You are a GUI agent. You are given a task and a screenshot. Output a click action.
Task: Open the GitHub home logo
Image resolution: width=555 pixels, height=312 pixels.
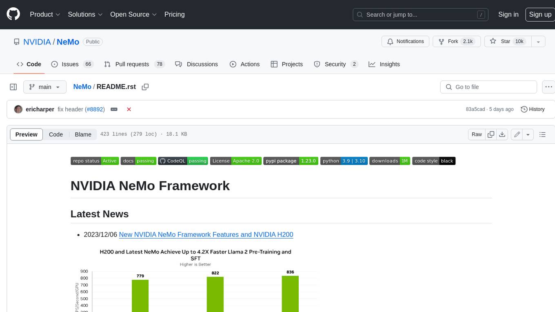tap(13, 14)
